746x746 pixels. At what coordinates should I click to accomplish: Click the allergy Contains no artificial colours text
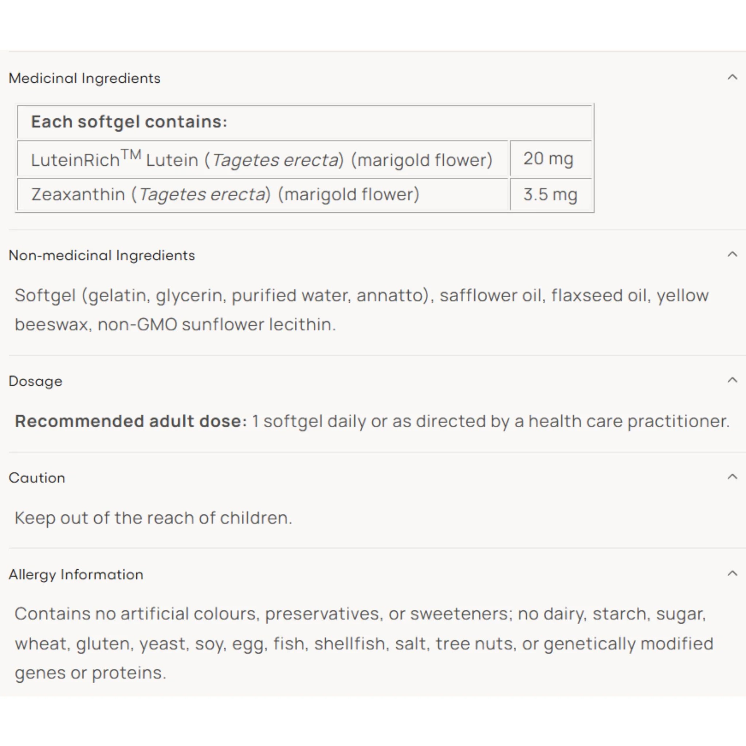[364, 643]
